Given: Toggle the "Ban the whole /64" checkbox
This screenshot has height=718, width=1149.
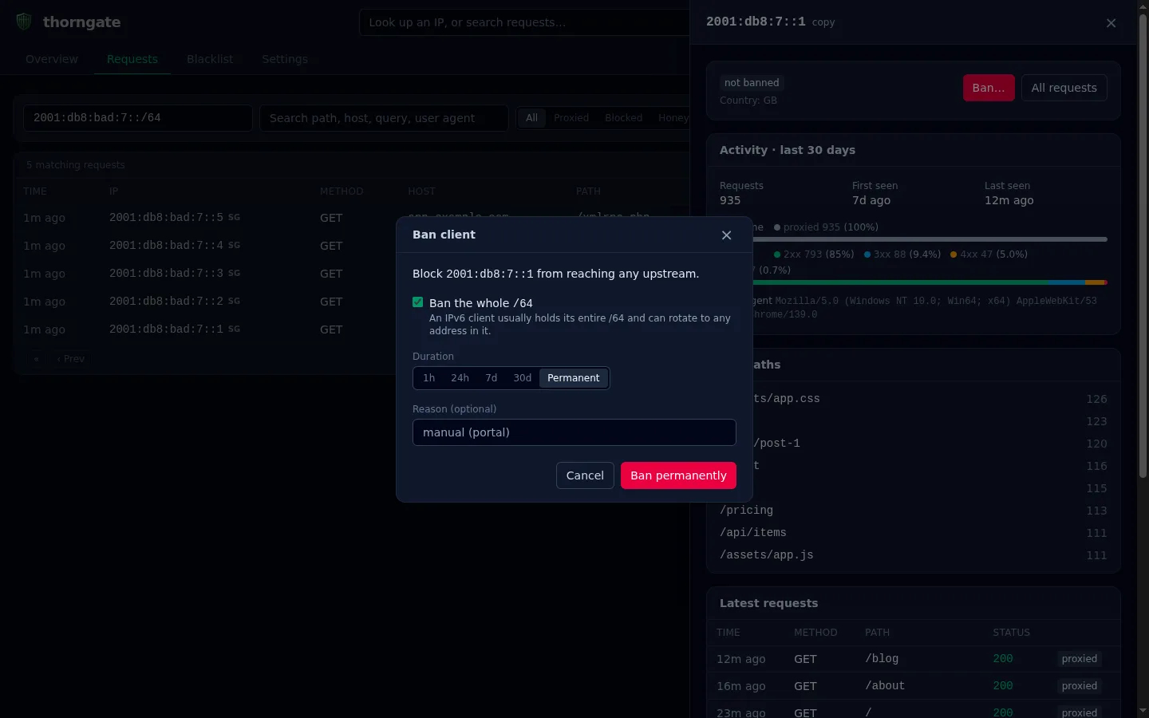Looking at the screenshot, I should pyautogui.click(x=417, y=302).
